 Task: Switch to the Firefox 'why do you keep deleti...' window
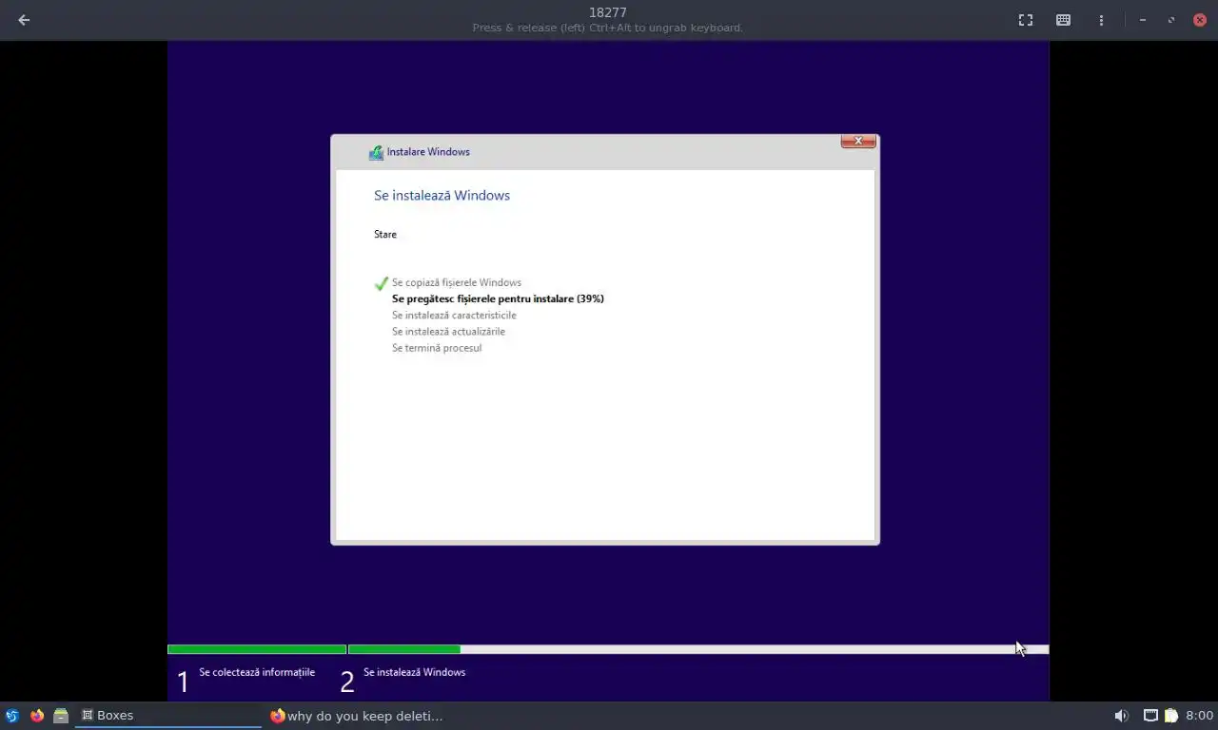click(358, 716)
